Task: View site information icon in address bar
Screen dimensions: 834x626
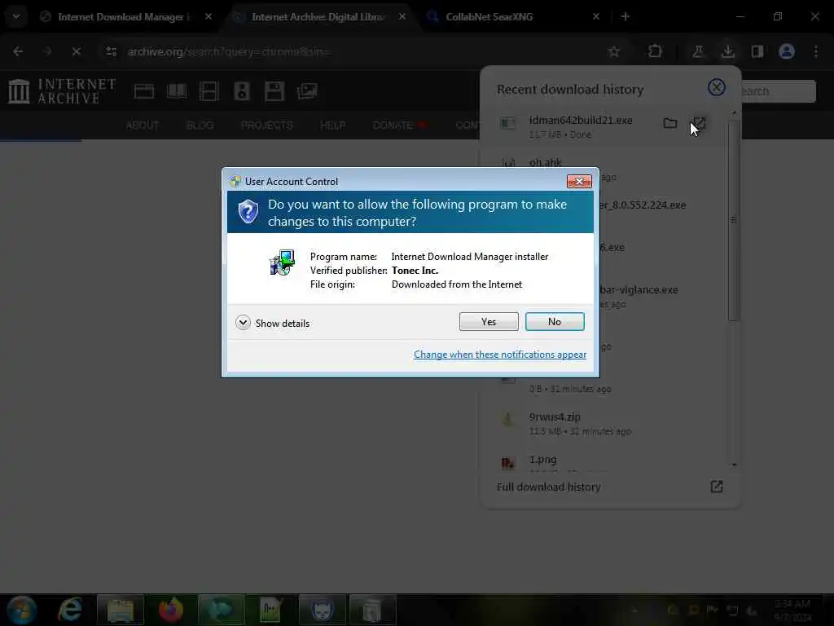Action: 111,51
